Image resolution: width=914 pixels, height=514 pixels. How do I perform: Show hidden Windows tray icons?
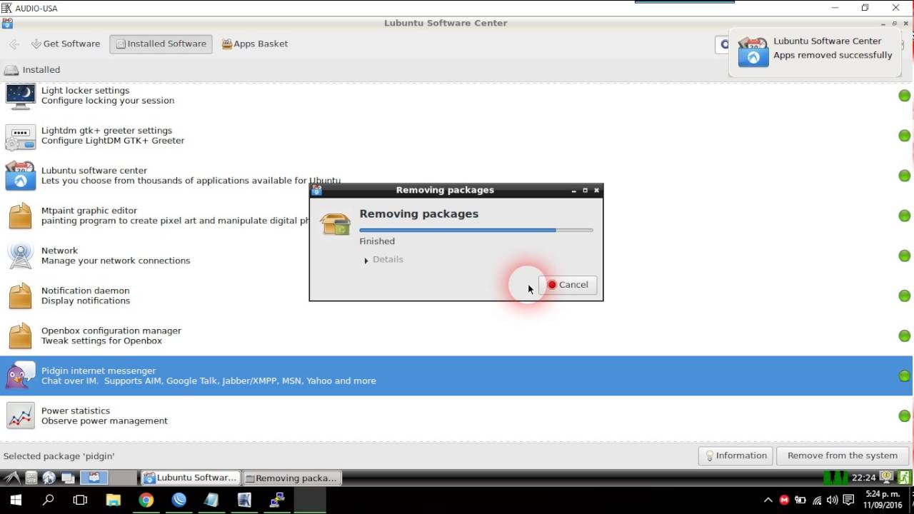768,500
